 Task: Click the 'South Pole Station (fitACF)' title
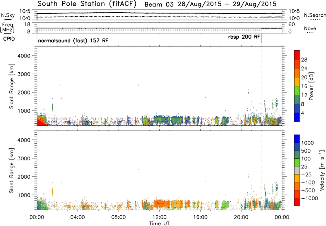86,4
